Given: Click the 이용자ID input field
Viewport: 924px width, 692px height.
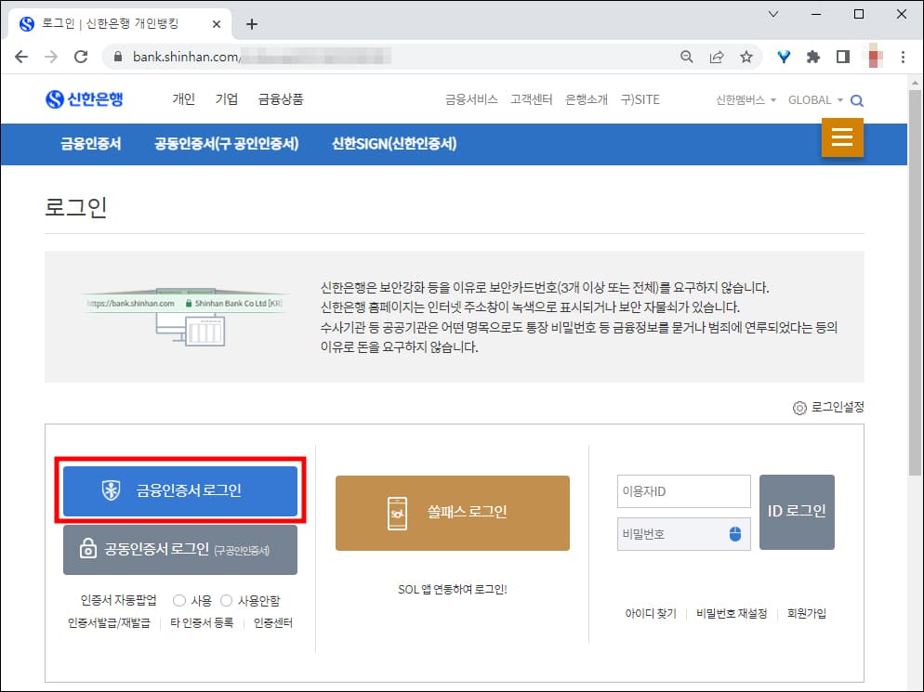Looking at the screenshot, I should [683, 491].
